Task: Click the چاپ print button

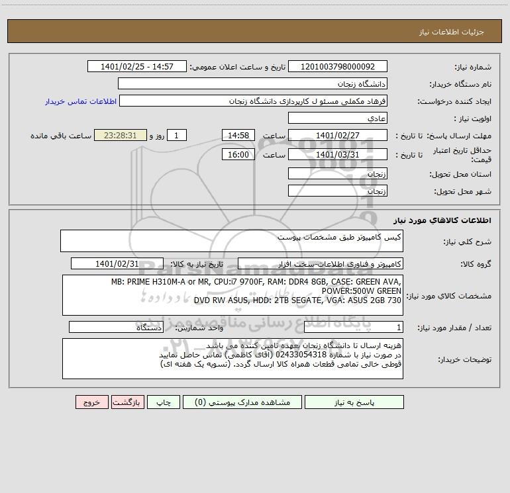Action: (x=164, y=402)
